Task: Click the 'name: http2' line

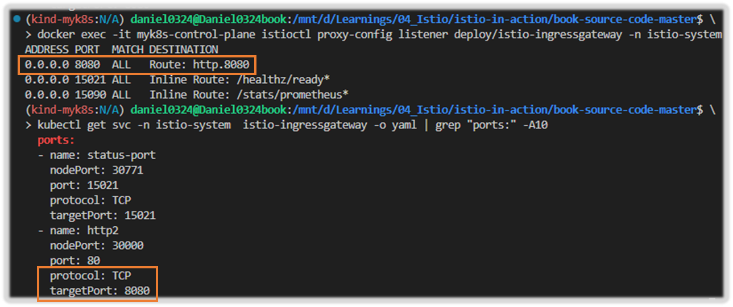Action: pyautogui.click(x=78, y=230)
